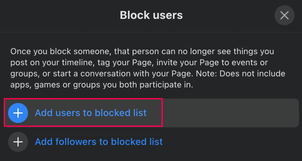Click the "Once you block someone" sentence start
The height and width of the screenshot is (161, 302).
60,52
